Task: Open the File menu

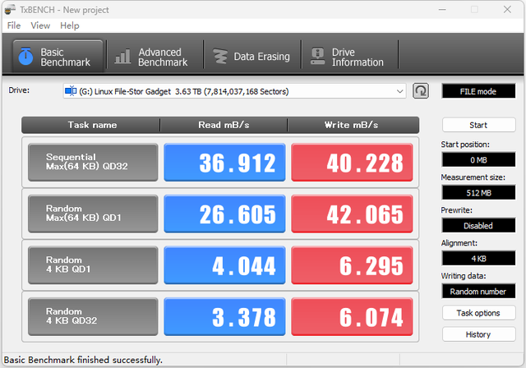Action: coord(14,25)
